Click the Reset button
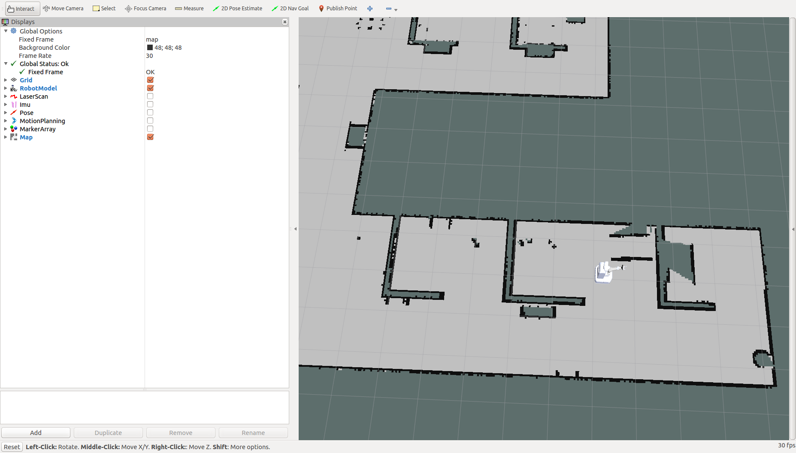 (x=12, y=447)
